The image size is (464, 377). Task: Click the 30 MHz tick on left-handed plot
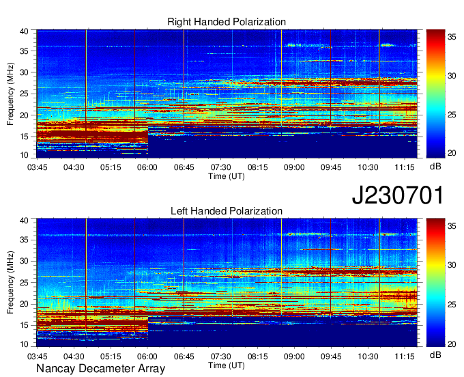[24, 261]
